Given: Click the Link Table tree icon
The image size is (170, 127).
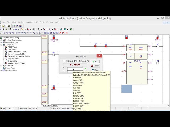Looking at the screenshot, I should click(6, 49).
